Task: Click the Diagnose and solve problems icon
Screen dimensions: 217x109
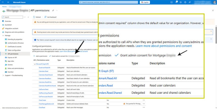Action: tap(3, 32)
